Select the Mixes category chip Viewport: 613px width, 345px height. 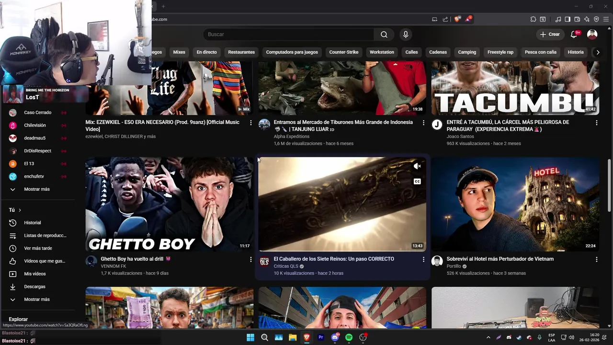(179, 52)
